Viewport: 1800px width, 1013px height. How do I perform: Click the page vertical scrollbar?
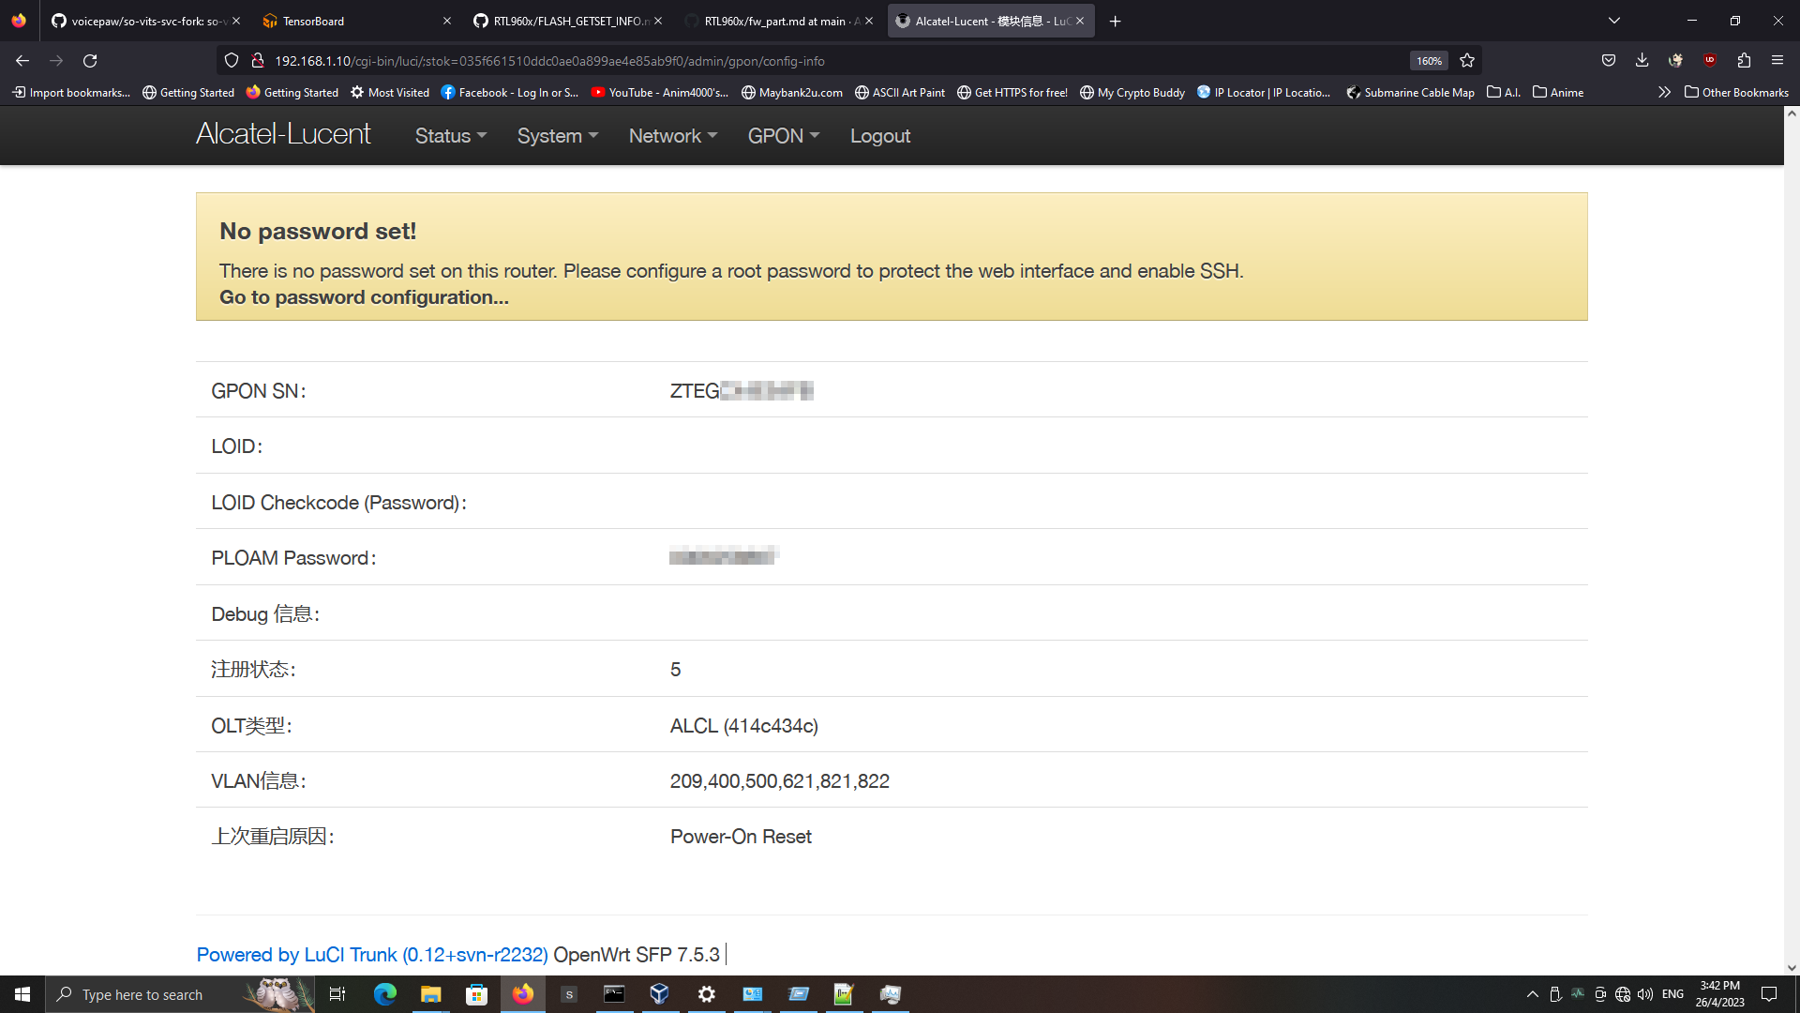pos(1792,541)
